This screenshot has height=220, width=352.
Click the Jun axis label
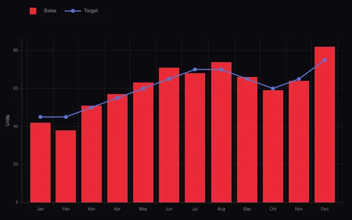pyautogui.click(x=169, y=209)
